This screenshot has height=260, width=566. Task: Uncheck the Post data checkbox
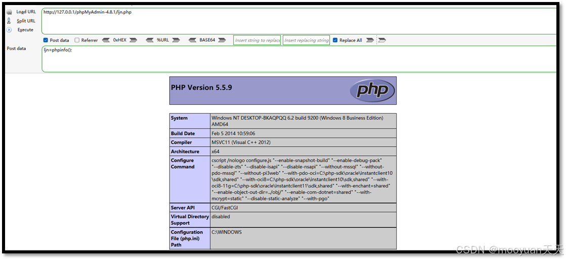pos(46,40)
